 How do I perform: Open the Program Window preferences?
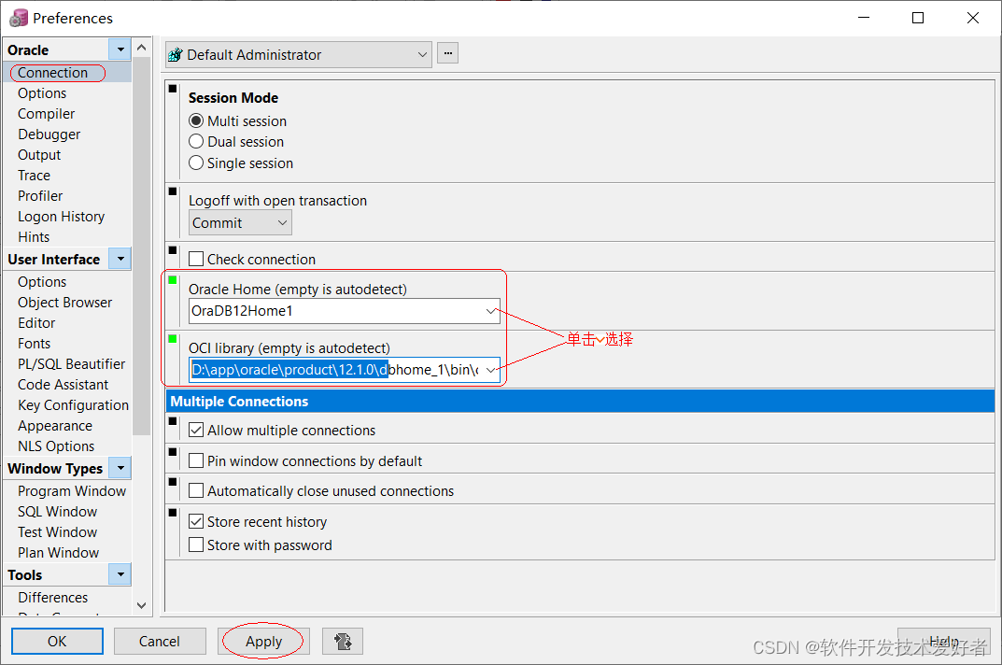[72, 491]
